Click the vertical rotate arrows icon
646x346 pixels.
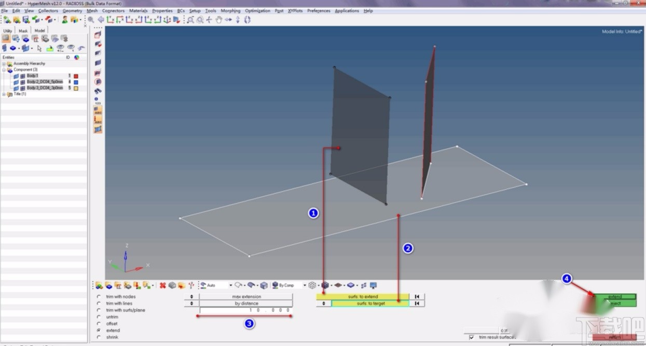[238, 20]
